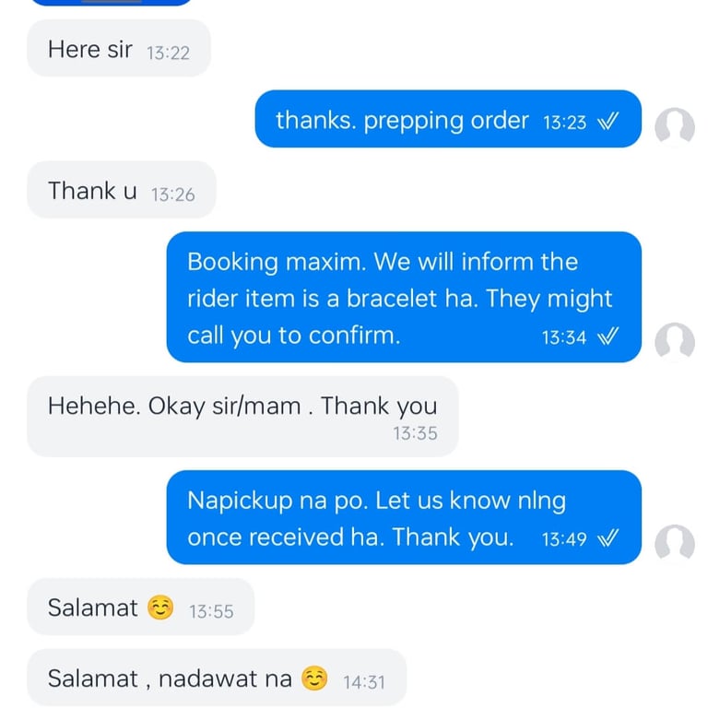The width and height of the screenshot is (708, 708).
Task: Click avatar beside 'Napickup na po' message
Action: point(675,544)
